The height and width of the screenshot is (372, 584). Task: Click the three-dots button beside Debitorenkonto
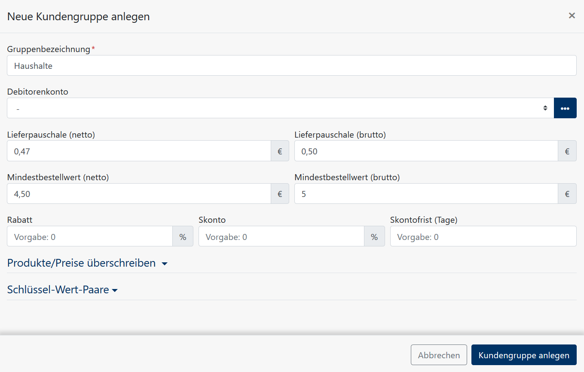pos(565,108)
